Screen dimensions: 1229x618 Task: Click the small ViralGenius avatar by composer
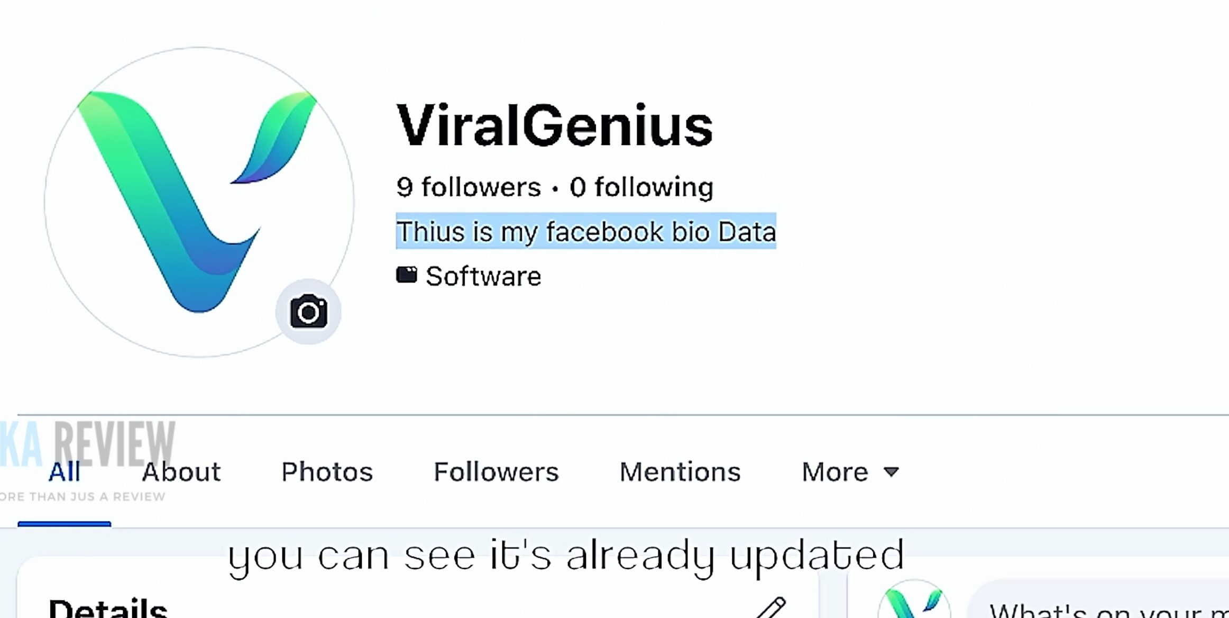(x=914, y=603)
